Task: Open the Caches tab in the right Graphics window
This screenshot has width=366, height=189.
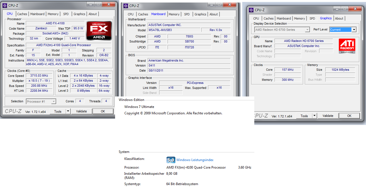Action: click(269, 18)
